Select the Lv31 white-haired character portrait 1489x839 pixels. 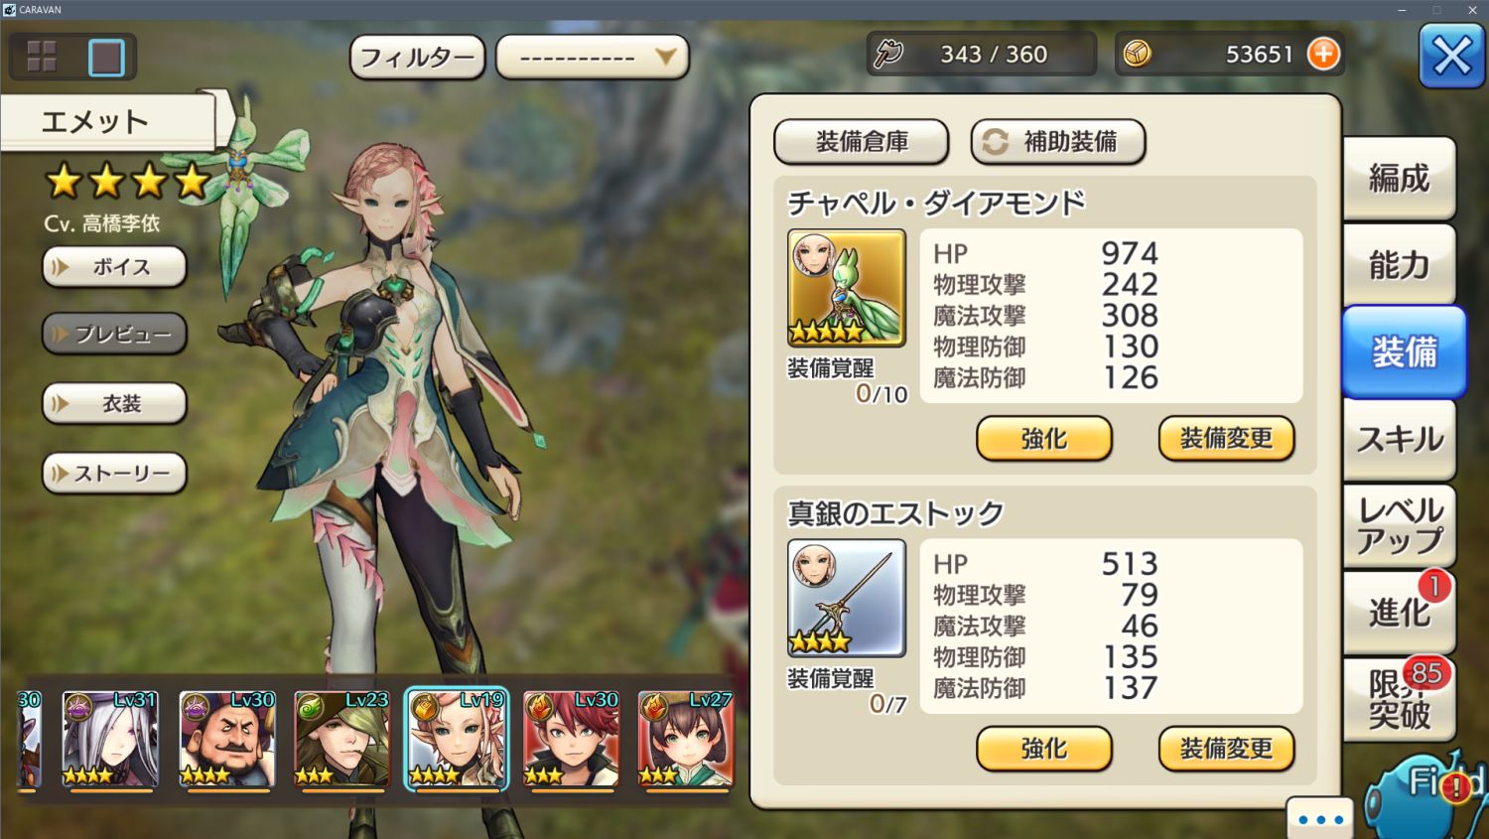click(x=110, y=740)
